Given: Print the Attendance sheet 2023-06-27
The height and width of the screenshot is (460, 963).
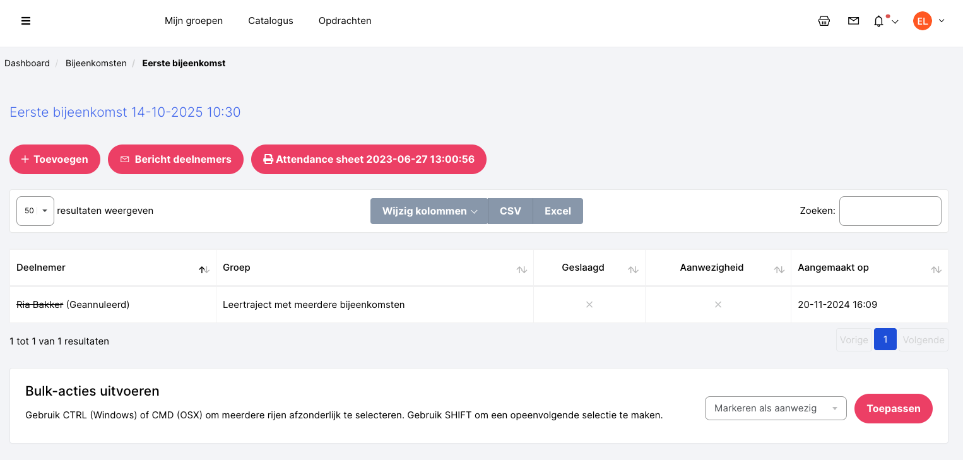Looking at the screenshot, I should (x=369, y=160).
